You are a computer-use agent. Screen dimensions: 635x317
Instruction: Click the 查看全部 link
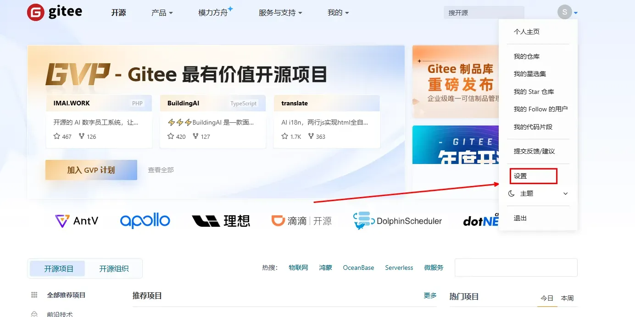161,170
